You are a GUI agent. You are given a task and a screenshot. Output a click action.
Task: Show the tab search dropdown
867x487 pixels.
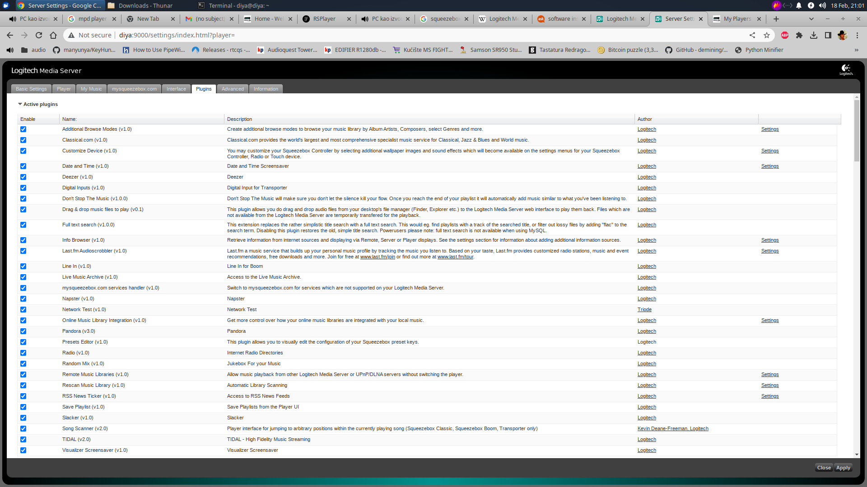(x=811, y=19)
